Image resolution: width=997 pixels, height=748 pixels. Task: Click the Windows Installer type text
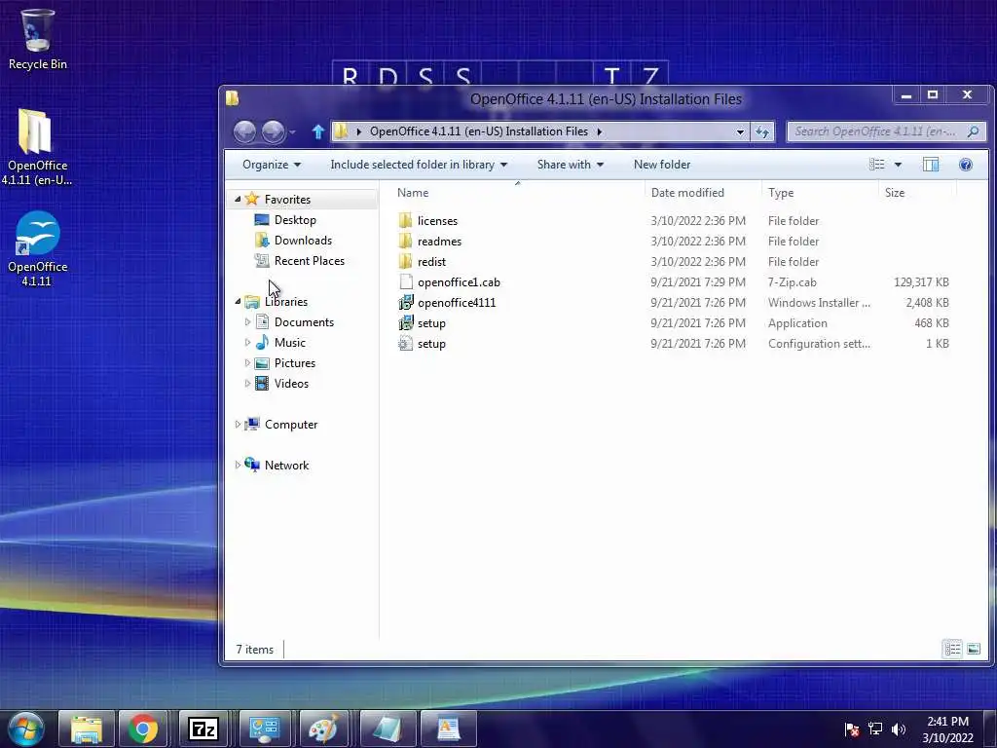pos(819,303)
